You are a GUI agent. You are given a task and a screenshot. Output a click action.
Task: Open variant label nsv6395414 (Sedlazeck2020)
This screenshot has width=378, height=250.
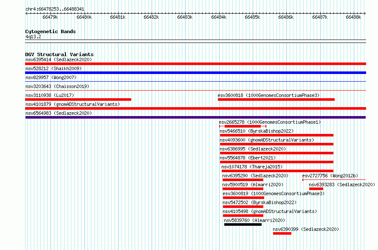point(59,60)
